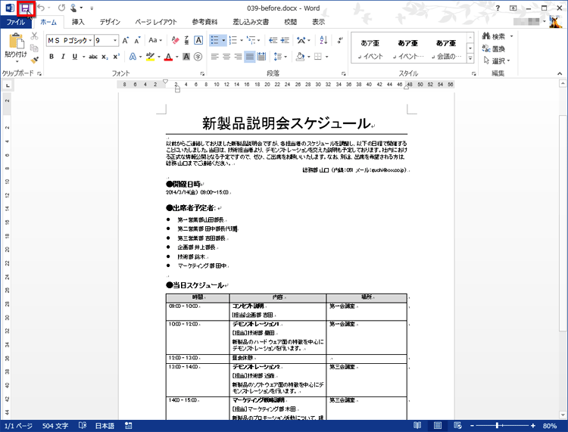Click the Enclose Characters circle icon
Viewport: 568px width, 432px height.
click(198, 57)
